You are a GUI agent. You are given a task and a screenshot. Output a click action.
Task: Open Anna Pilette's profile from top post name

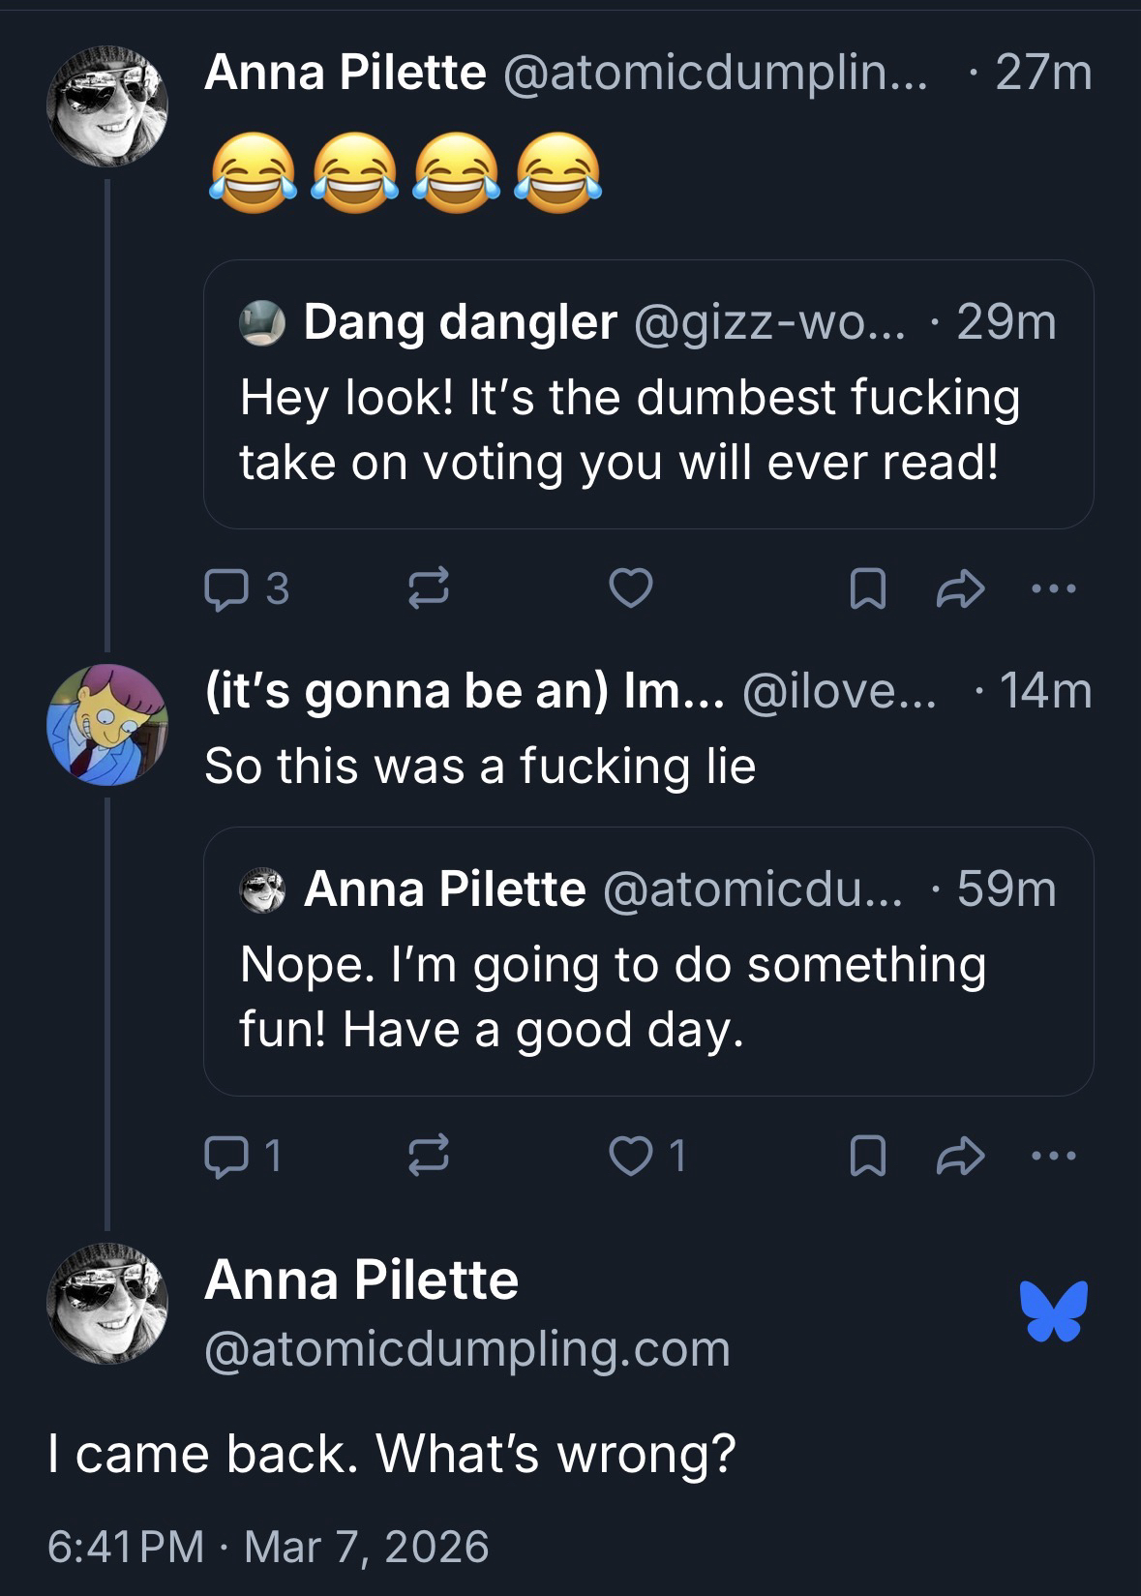(345, 73)
